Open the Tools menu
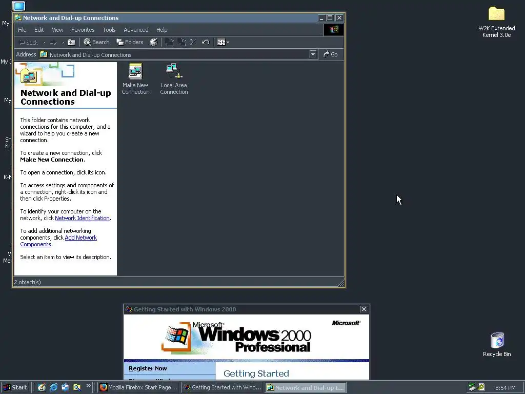525x394 pixels. tap(109, 30)
